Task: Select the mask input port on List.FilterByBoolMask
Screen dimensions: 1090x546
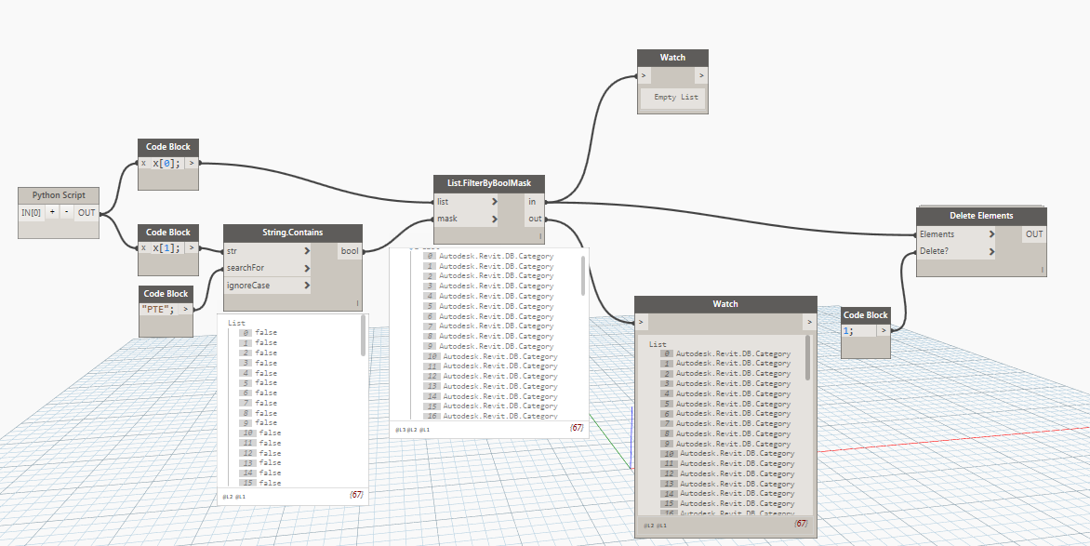Action: 467,220
